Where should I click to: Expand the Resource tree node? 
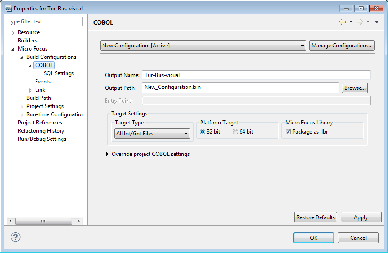[x=13, y=33]
